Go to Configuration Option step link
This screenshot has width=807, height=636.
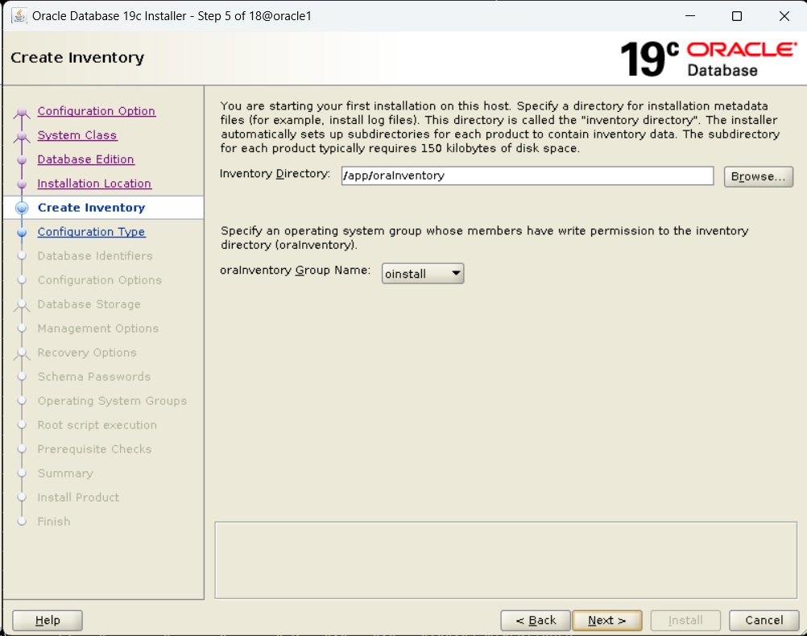point(96,111)
